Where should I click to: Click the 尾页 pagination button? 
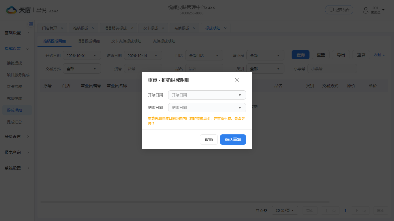pyautogui.click(x=380, y=211)
